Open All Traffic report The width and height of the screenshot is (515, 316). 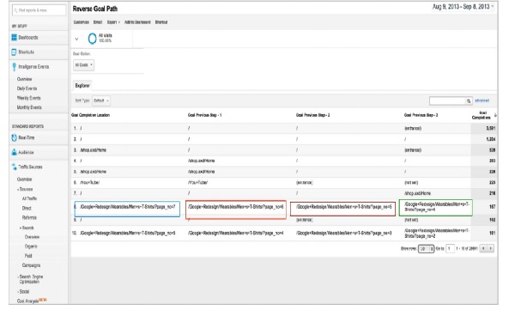click(x=29, y=198)
